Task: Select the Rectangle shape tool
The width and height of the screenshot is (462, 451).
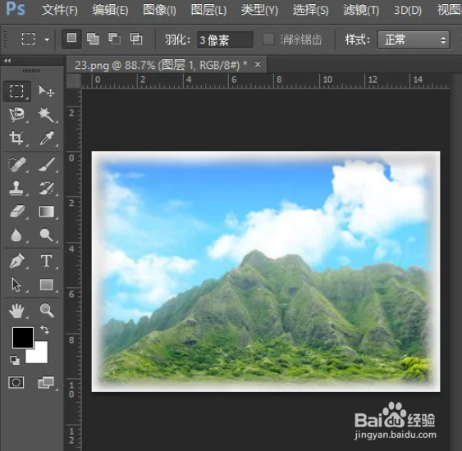Action: click(47, 285)
